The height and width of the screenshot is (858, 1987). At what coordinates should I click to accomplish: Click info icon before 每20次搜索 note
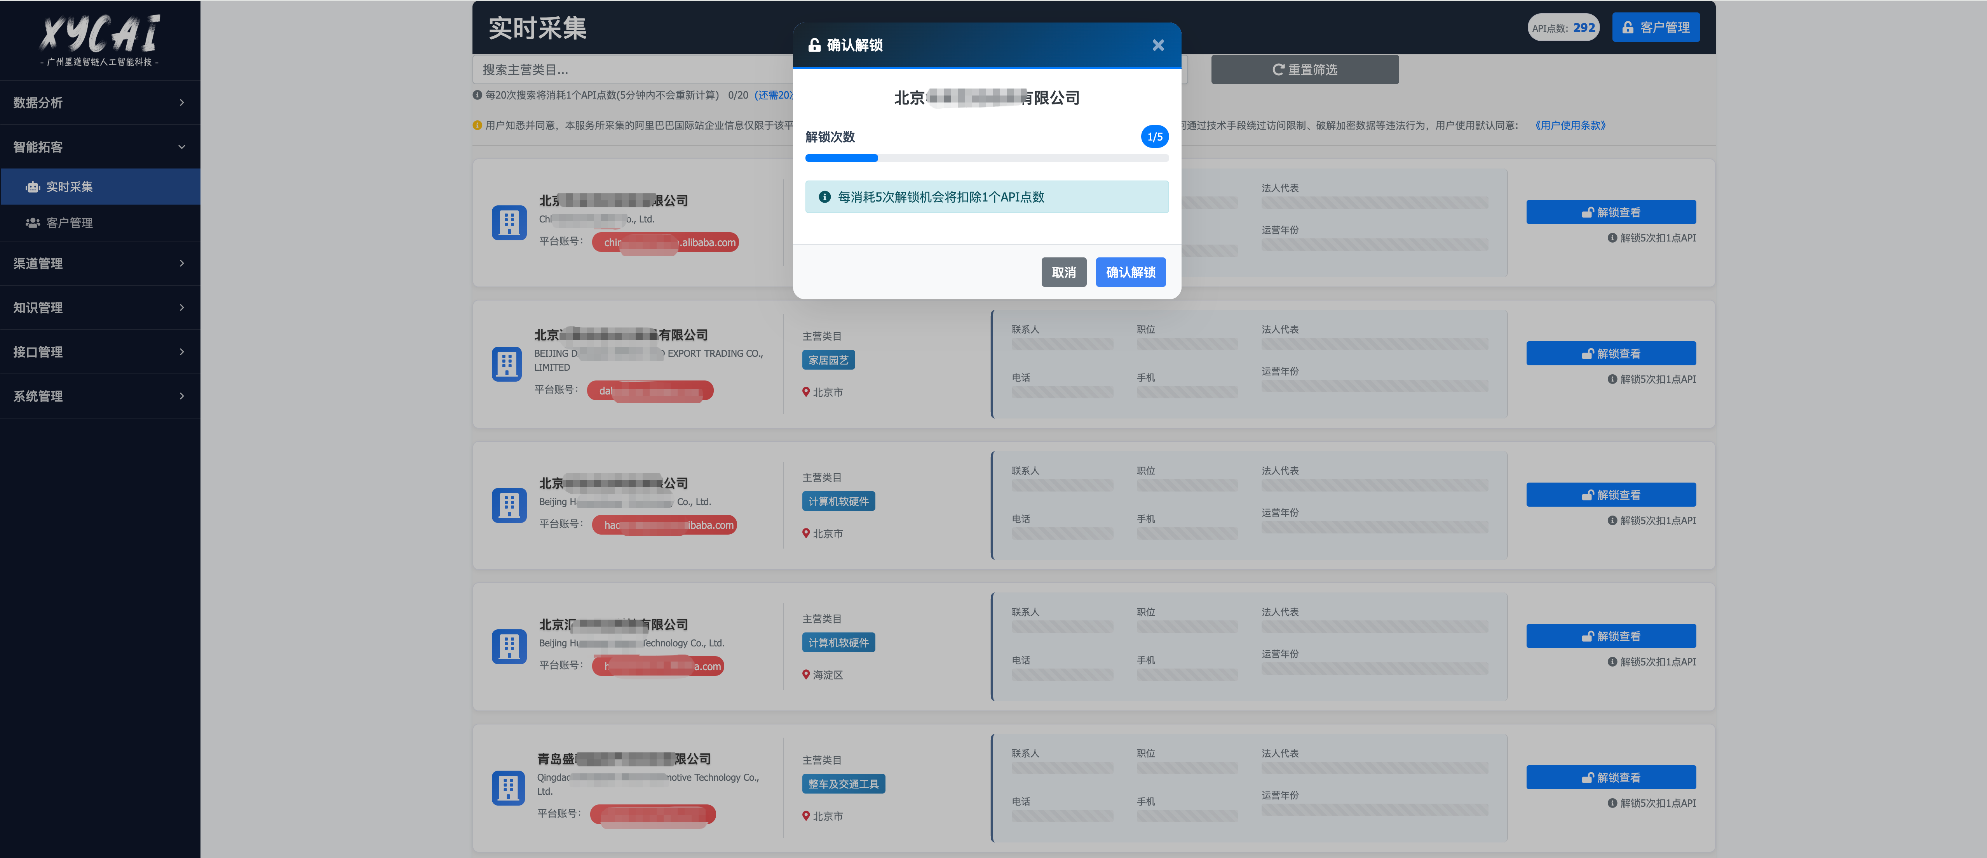[x=478, y=95]
